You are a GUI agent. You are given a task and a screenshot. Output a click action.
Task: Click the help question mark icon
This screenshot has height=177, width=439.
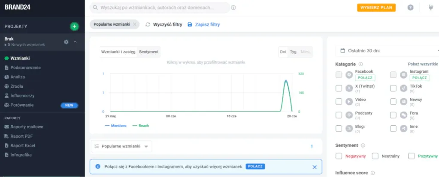coord(410,8)
